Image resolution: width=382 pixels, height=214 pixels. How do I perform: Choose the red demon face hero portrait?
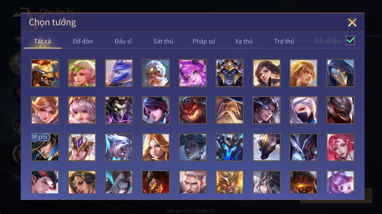click(x=193, y=110)
